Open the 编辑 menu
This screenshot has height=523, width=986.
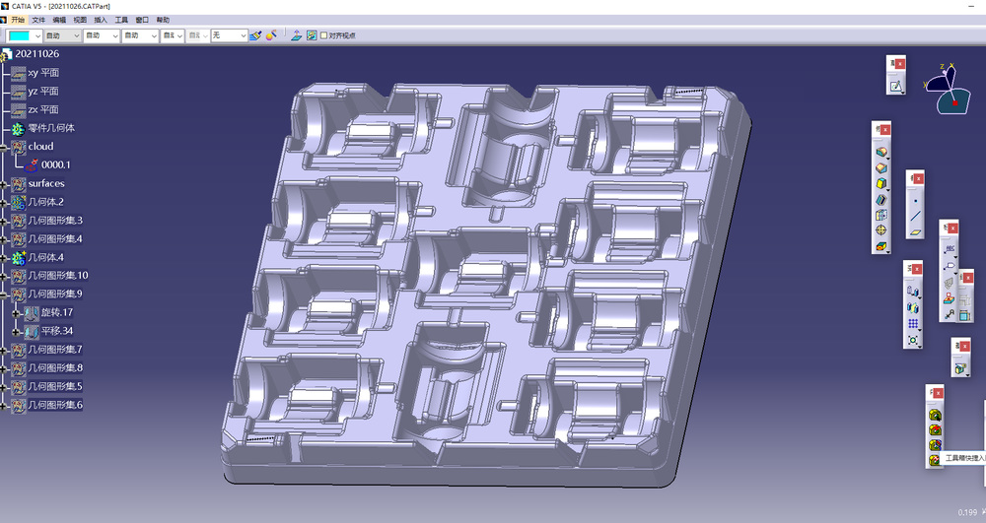59,20
